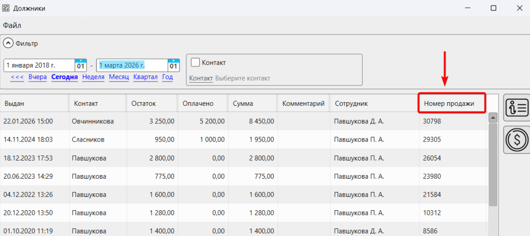This screenshot has height=236, width=530.
Task: Click the Овчинникова contact cell
Action: [98, 121]
